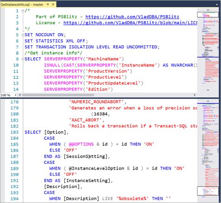Click '[Description],' on line 192

click(x=63, y=187)
